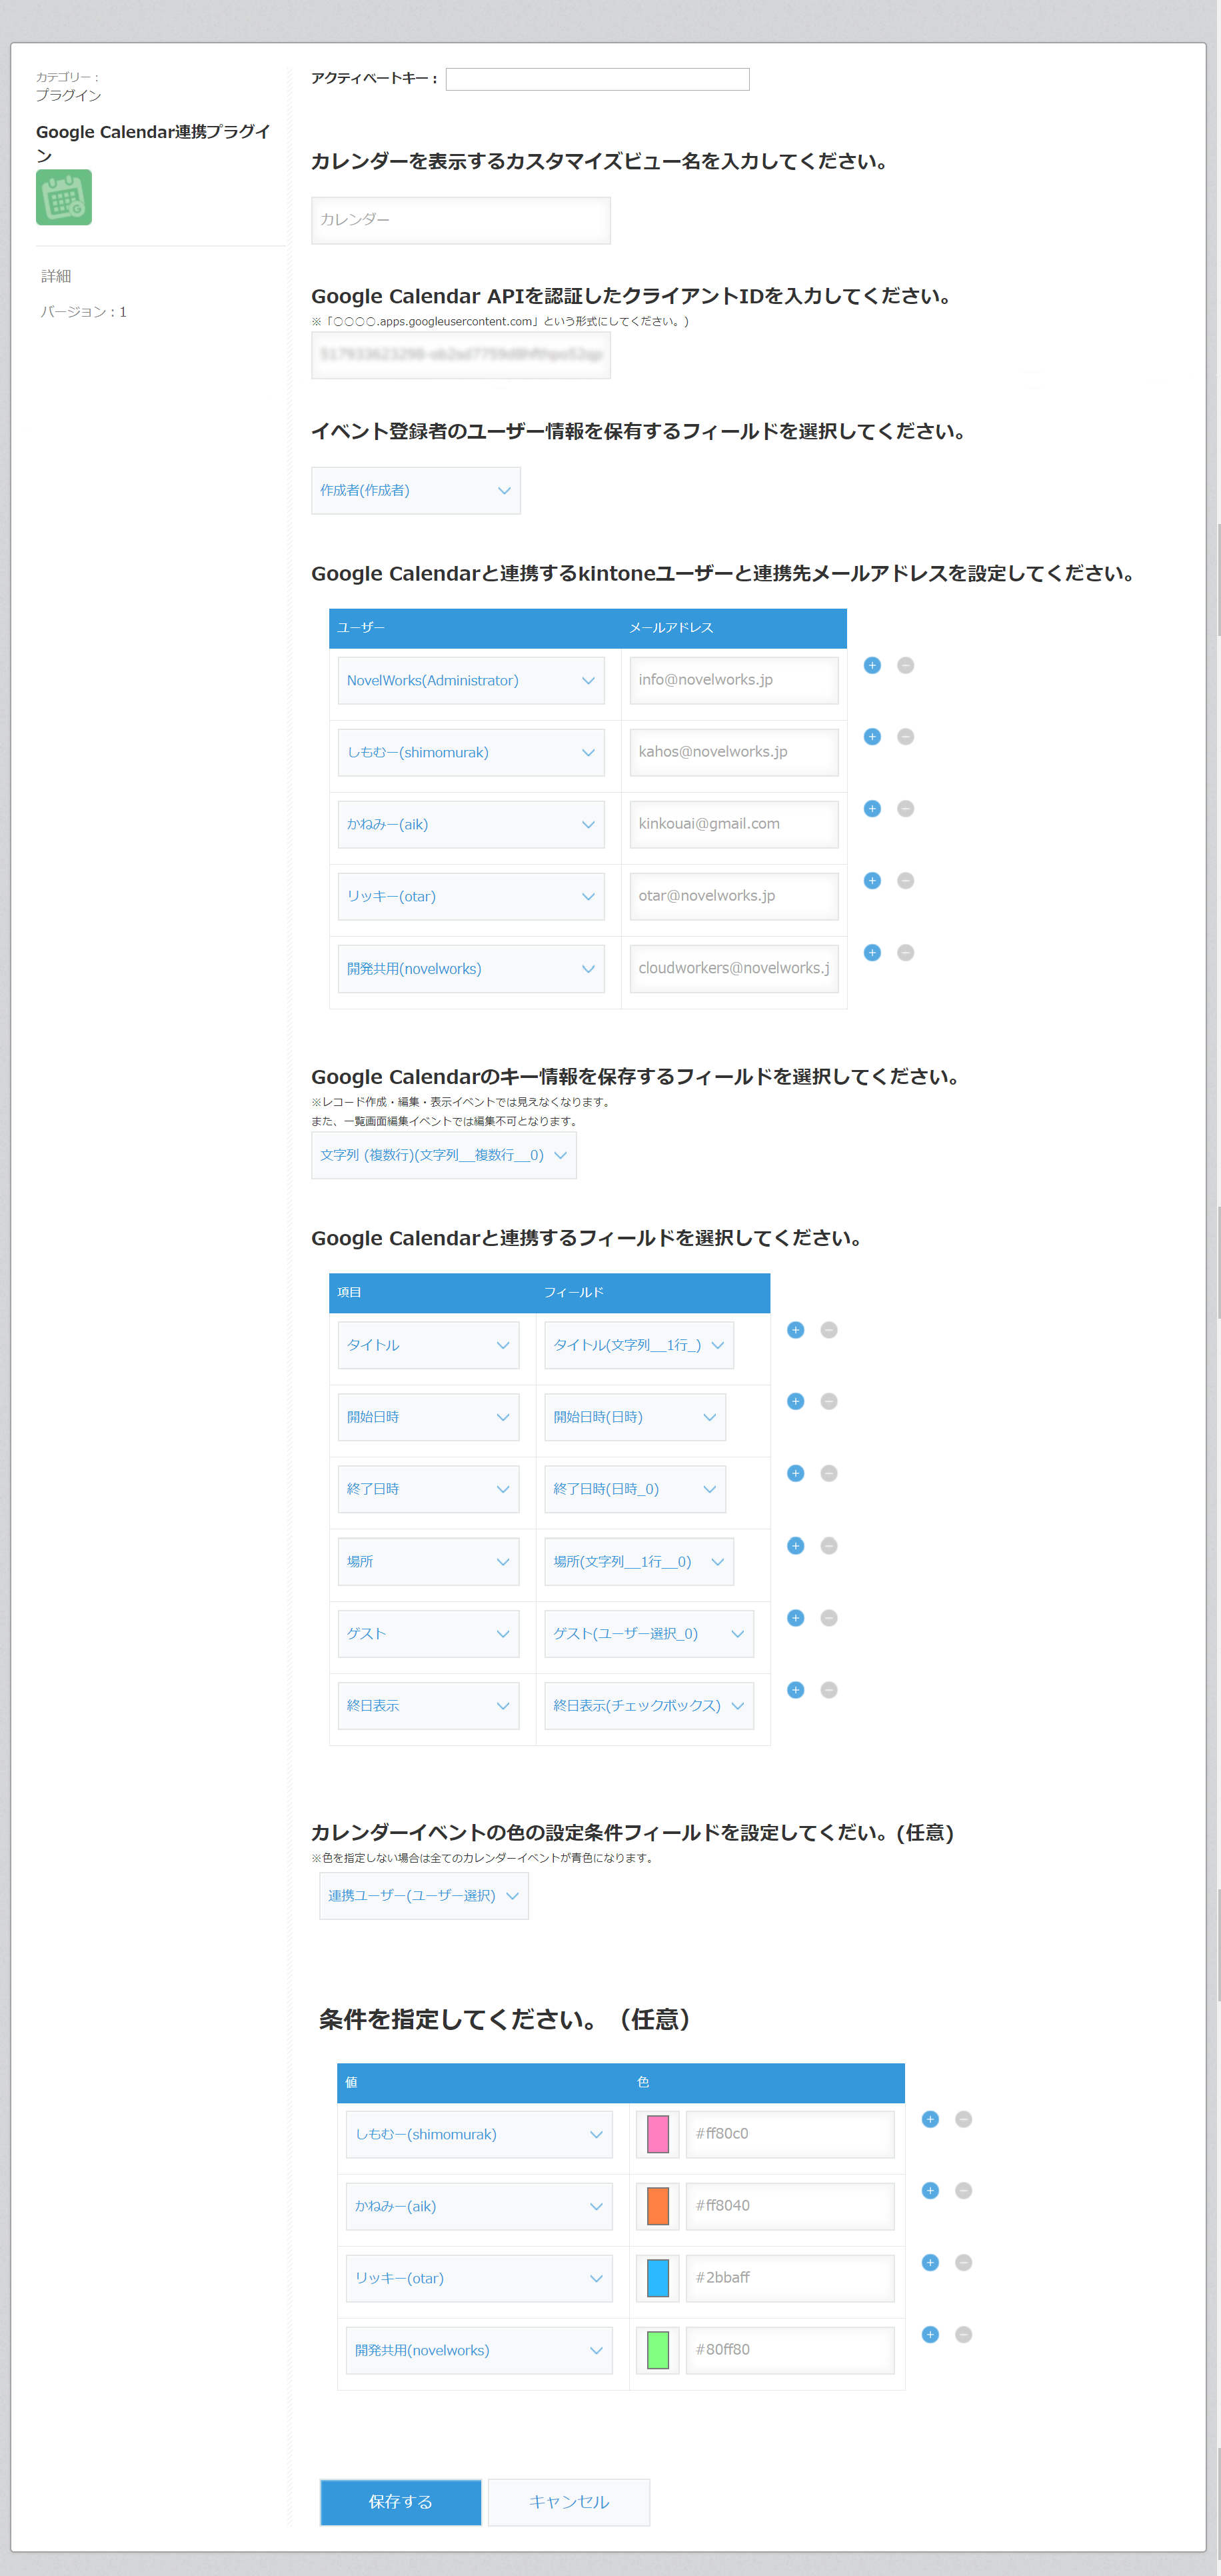Open the 場所 item dropdown
The image size is (1221, 2576).
(x=428, y=1561)
